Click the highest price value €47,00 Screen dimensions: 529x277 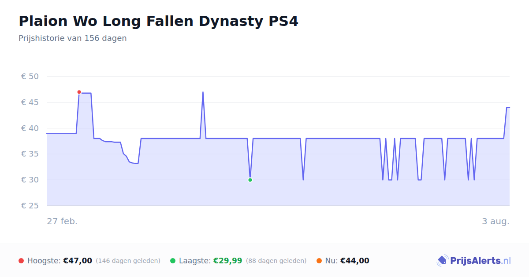click(78, 261)
